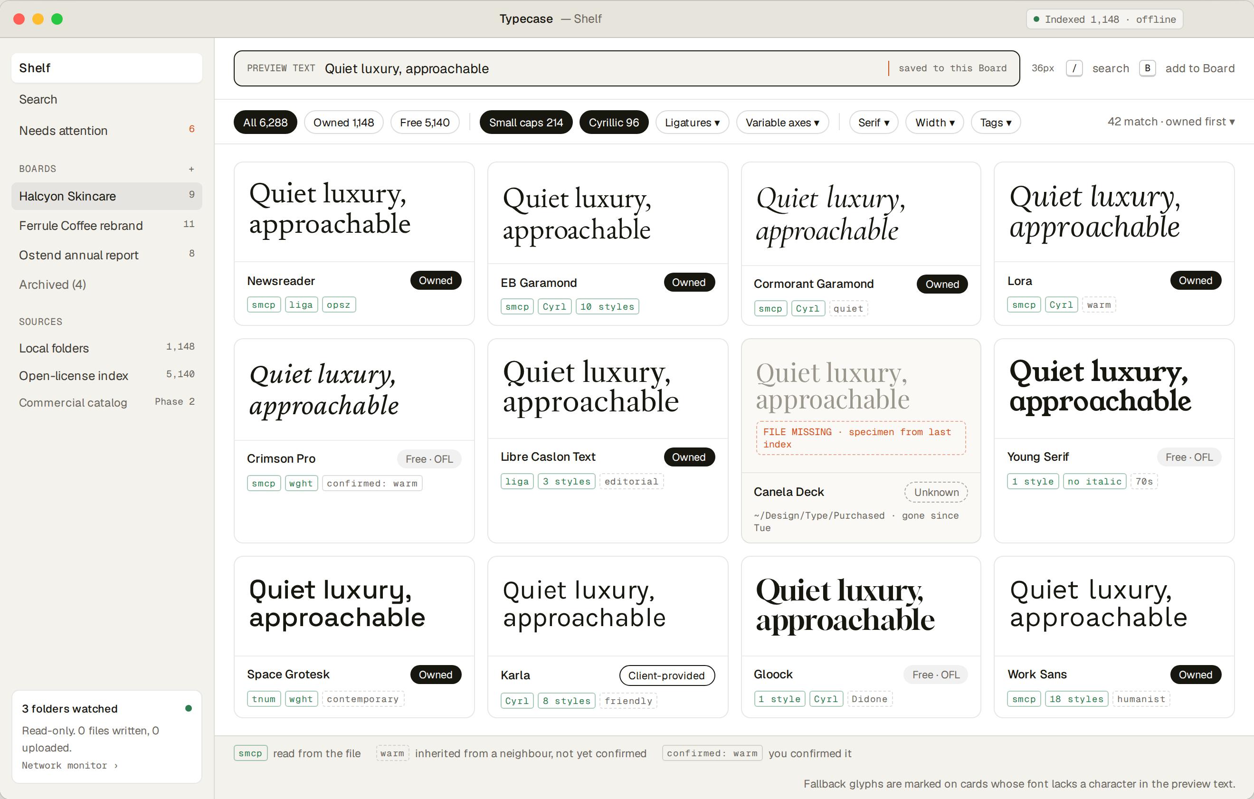Screen dimensions: 1254x799
Task: Click the friendly tag on Karla card
Action: (x=628, y=701)
